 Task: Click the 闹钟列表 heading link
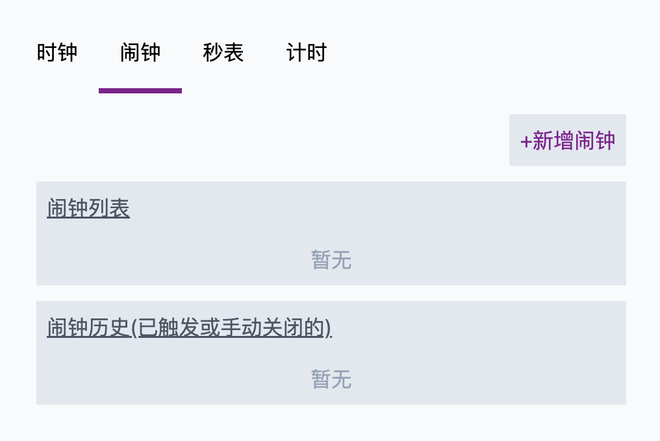[x=88, y=208]
